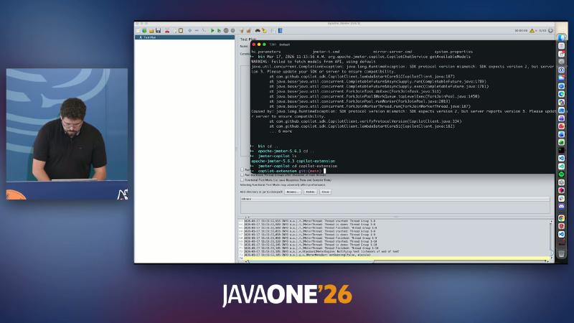This screenshot has width=574, height=323.
Task: Stop the test with Stop icon
Action: pos(226,31)
